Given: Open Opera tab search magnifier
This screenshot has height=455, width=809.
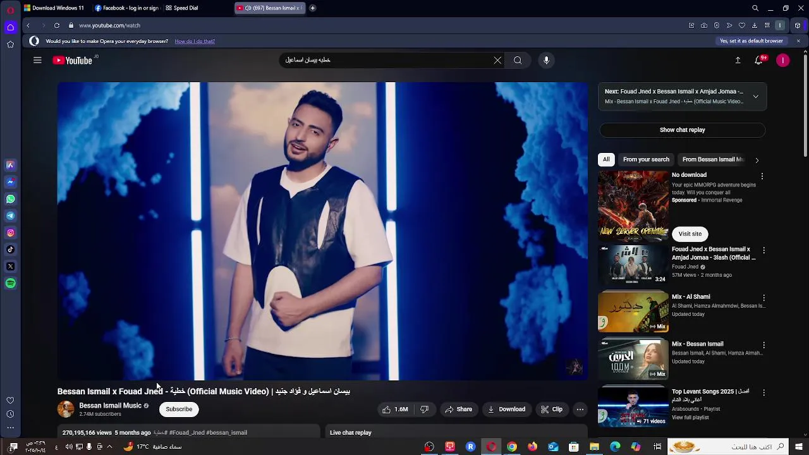Looking at the screenshot, I should (x=755, y=8).
